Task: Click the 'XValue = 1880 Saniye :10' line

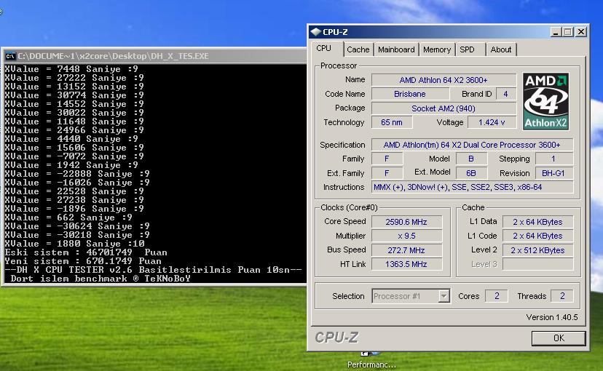Action: pyautogui.click(x=74, y=244)
